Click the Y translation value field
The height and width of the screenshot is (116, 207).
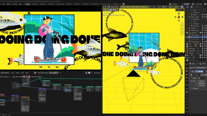202,83
